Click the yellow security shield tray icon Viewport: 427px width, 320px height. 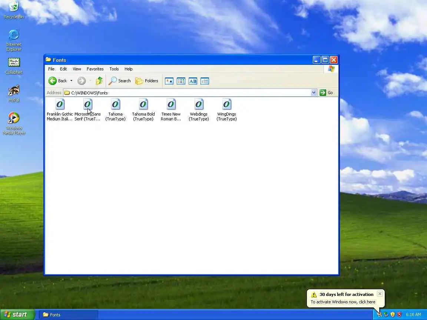[393, 314]
